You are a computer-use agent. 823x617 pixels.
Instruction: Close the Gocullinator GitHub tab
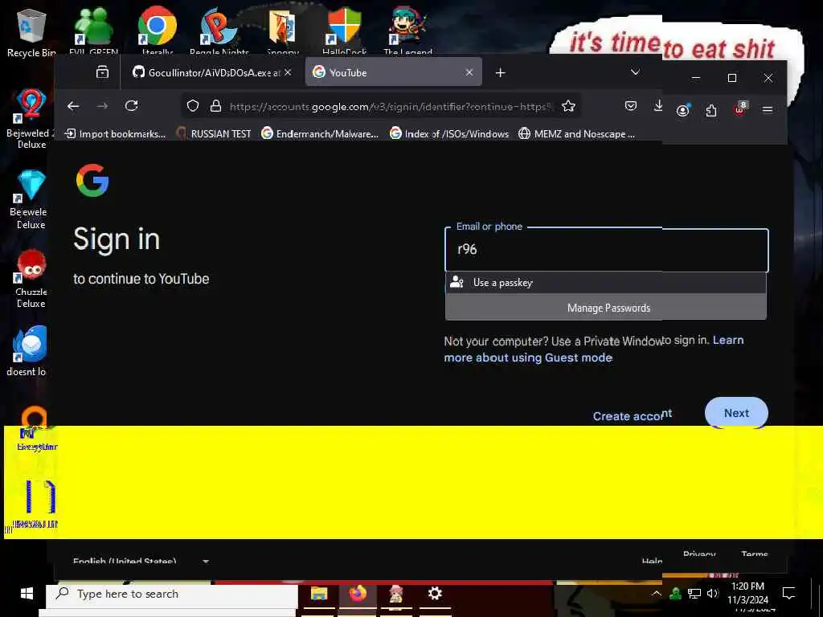tap(288, 72)
